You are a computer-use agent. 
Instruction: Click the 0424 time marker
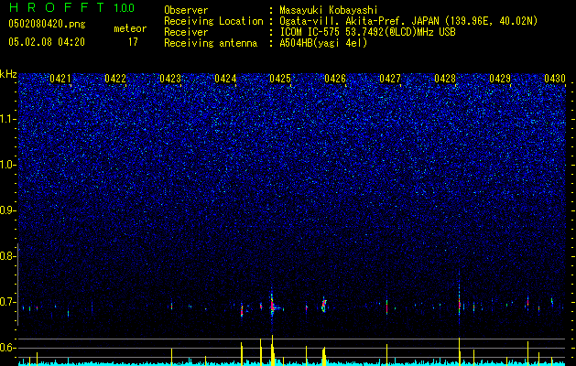point(225,79)
